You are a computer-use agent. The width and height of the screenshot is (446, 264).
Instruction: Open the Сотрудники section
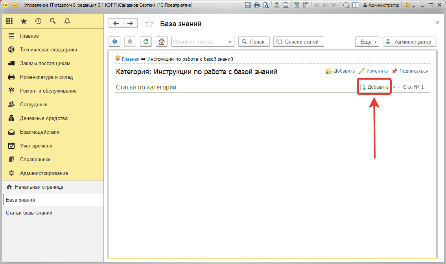pos(53,104)
